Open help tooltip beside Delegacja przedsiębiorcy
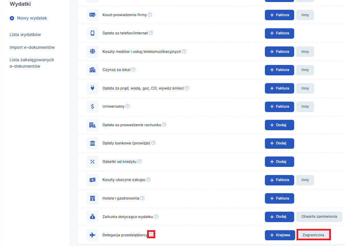The height and width of the screenshot is (246, 345). 151,235
